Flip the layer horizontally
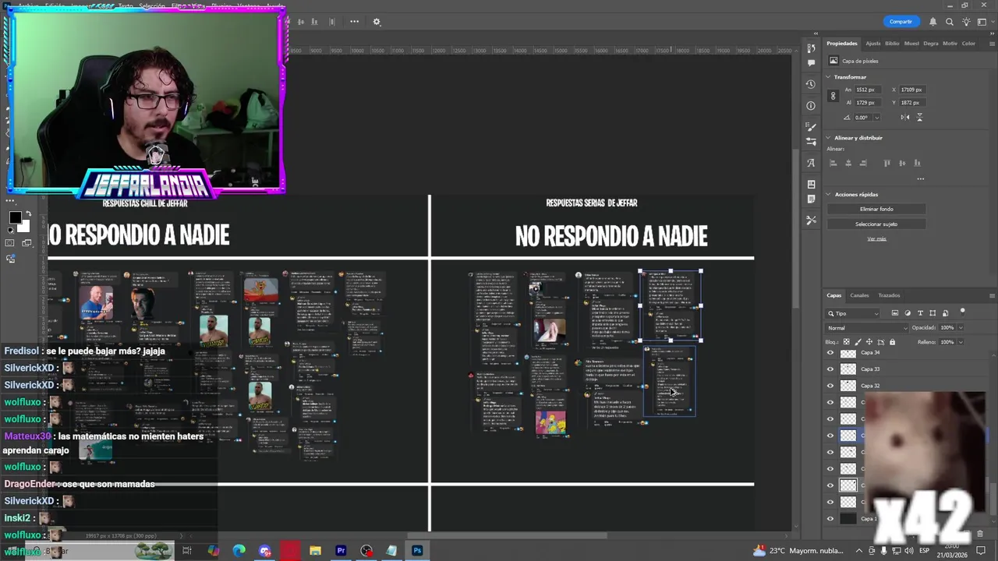Screen dimensions: 998x561 point(905,117)
